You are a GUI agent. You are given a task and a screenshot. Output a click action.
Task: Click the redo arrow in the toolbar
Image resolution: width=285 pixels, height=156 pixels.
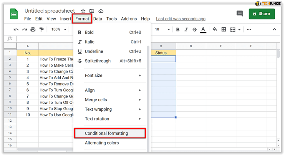25,29
